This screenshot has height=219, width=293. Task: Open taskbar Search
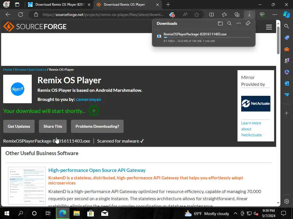(21, 213)
